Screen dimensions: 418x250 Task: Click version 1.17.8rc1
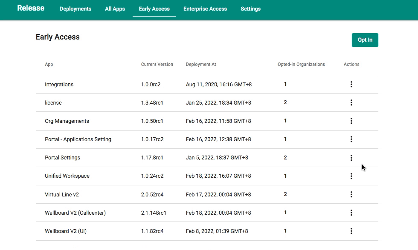(152, 158)
